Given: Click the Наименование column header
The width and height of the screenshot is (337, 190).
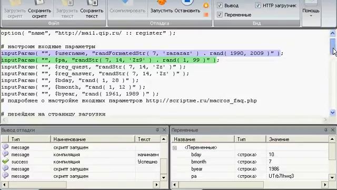Looking at the screenshot, I should [x=93, y=139].
